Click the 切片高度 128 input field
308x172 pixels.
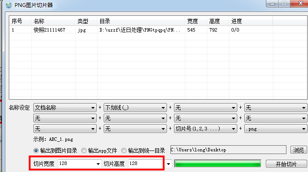pyautogui.click(x=146, y=164)
